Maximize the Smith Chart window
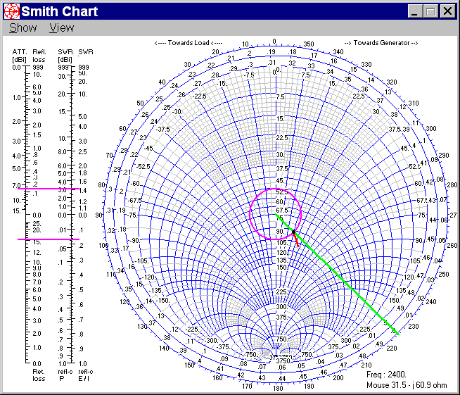The width and height of the screenshot is (460, 395). point(430,11)
